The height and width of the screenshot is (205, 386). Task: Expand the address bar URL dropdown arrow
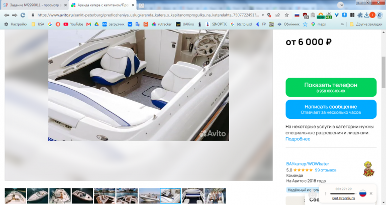tap(263, 15)
